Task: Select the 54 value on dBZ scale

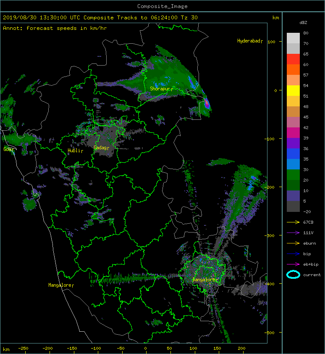Action: tap(306, 86)
